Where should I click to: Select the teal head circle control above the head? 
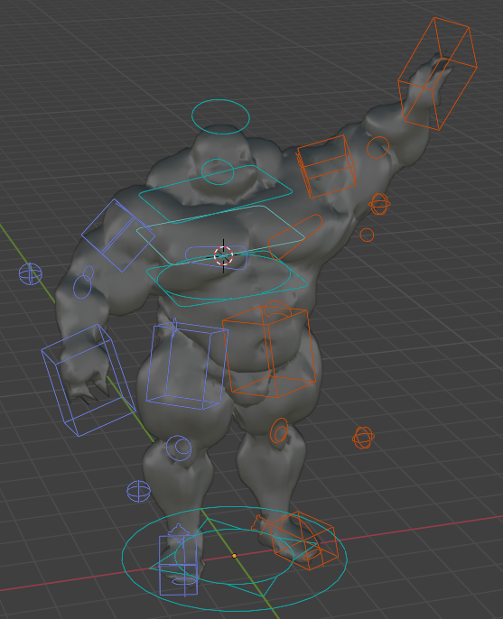click(x=220, y=117)
